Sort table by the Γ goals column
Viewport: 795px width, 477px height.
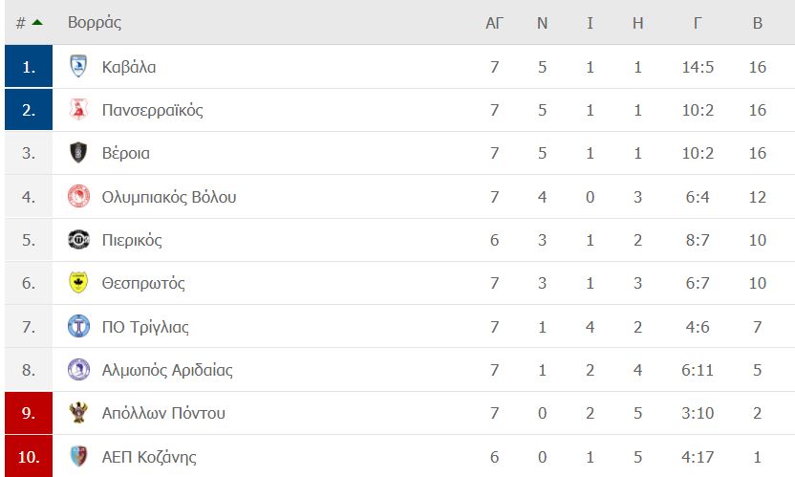(698, 23)
